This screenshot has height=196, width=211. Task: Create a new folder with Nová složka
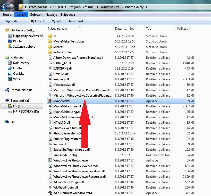click(x=77, y=21)
